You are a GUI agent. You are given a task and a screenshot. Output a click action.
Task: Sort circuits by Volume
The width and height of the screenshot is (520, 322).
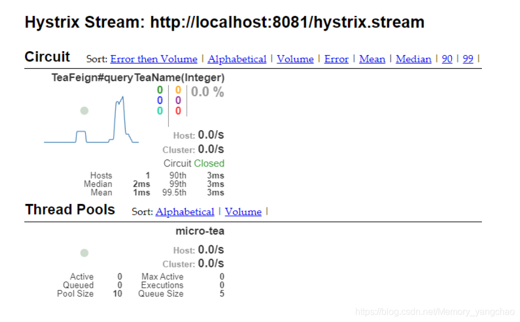click(295, 59)
